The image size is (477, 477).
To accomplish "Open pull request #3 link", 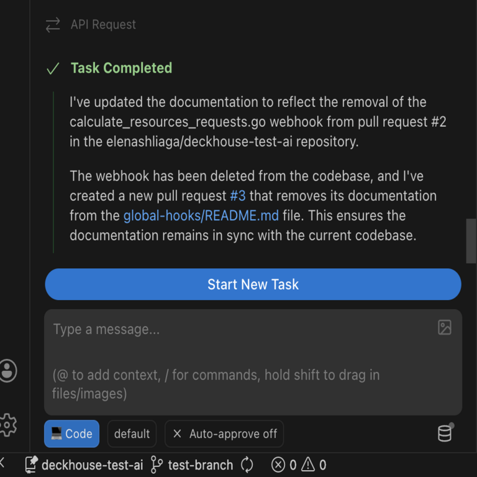I will pyautogui.click(x=238, y=196).
